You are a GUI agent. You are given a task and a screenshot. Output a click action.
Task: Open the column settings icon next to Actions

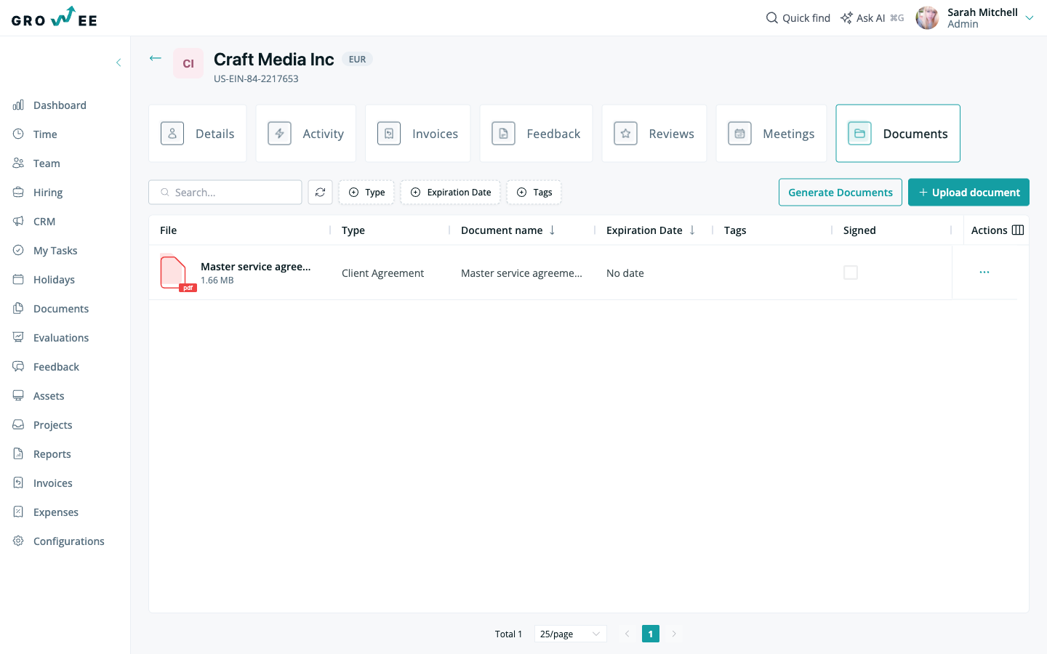tap(1018, 230)
